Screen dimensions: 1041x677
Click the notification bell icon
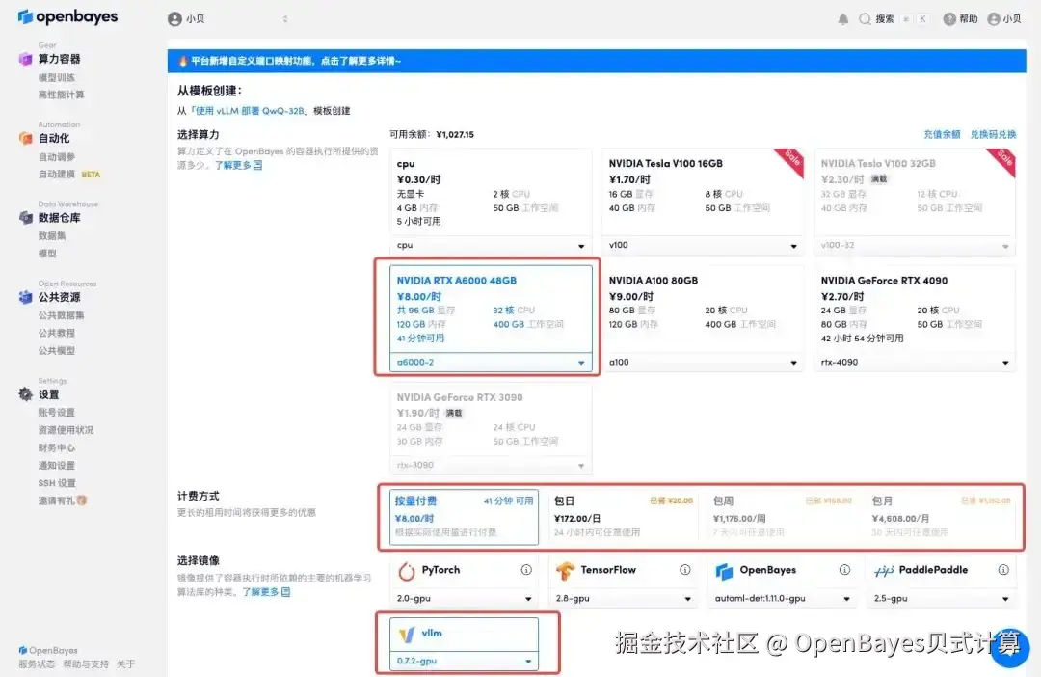click(843, 19)
